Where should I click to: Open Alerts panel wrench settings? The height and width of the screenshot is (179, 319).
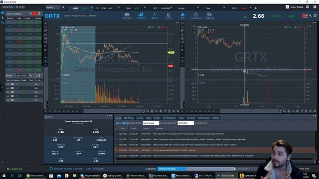click(x=30, y=76)
